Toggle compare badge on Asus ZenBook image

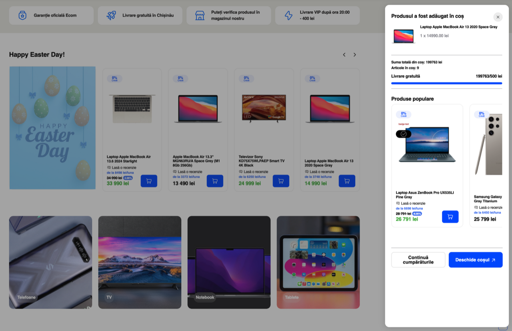tap(404, 134)
